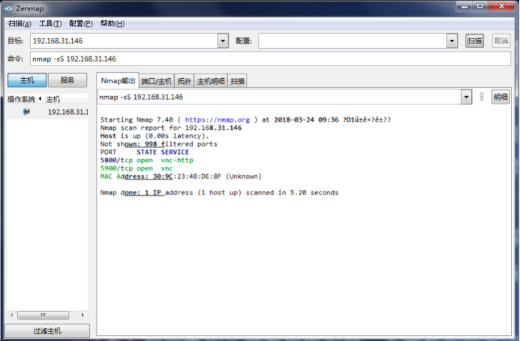Click the 'Nmap scan report for' line
Viewport: 520px width, 341px height.
coord(171,128)
